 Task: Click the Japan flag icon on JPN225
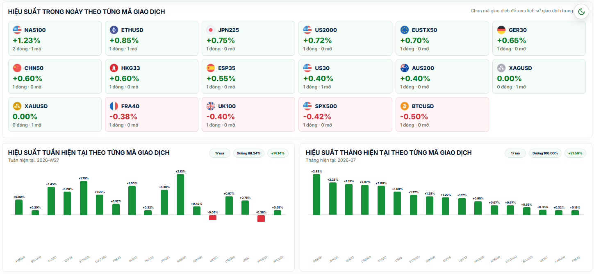(x=211, y=30)
